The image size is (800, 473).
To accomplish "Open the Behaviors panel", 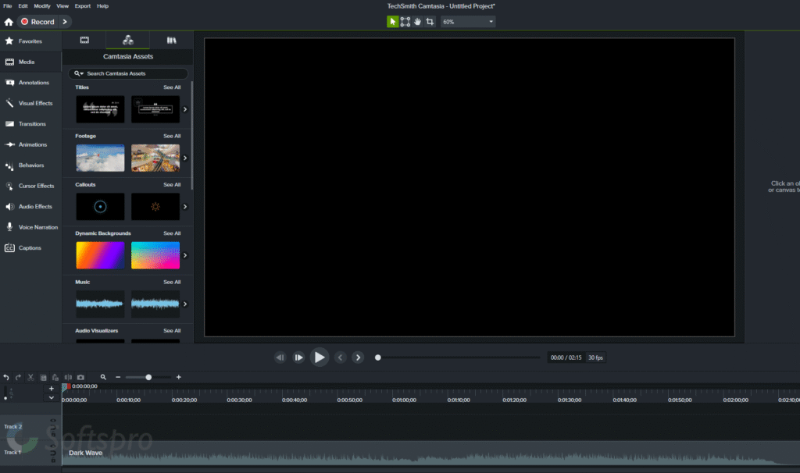I will click(30, 165).
